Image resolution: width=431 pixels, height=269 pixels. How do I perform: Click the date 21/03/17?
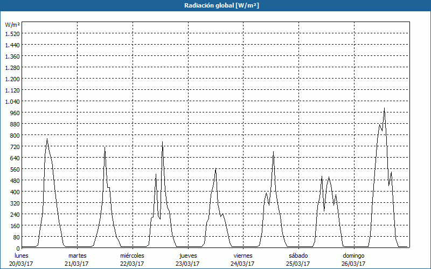tap(77, 264)
